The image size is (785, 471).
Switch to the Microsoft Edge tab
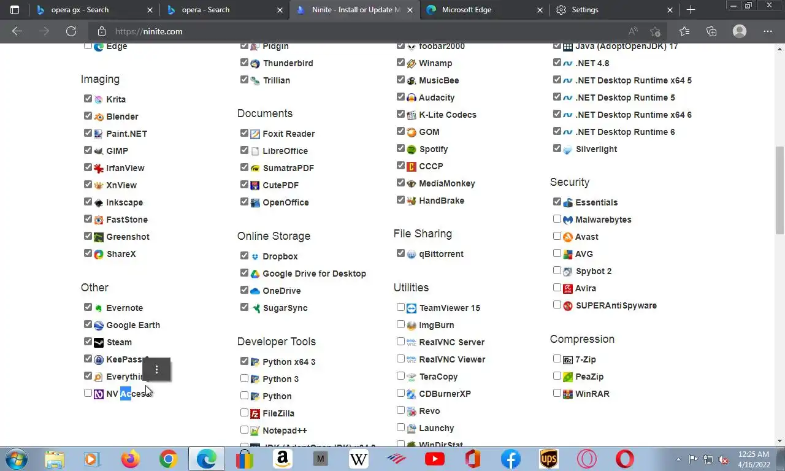click(x=485, y=10)
